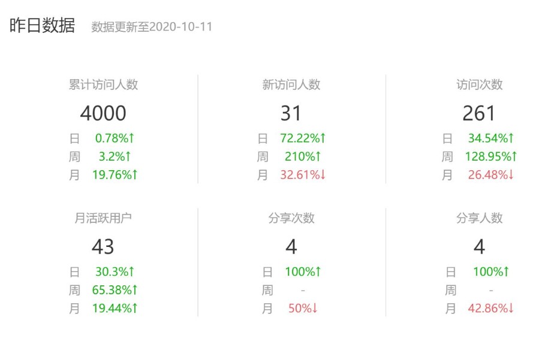554x350 pixels.
Task: Click the 65.38% weekly increase figure
Action: tap(113, 291)
